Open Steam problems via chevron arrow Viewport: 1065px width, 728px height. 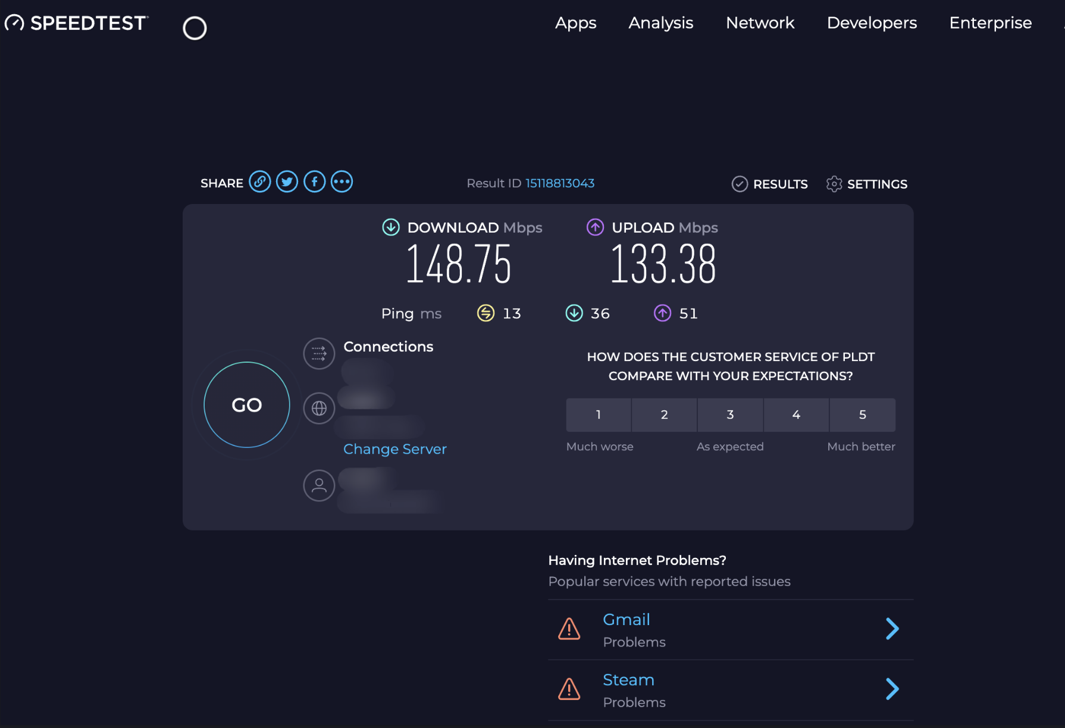[x=892, y=689]
